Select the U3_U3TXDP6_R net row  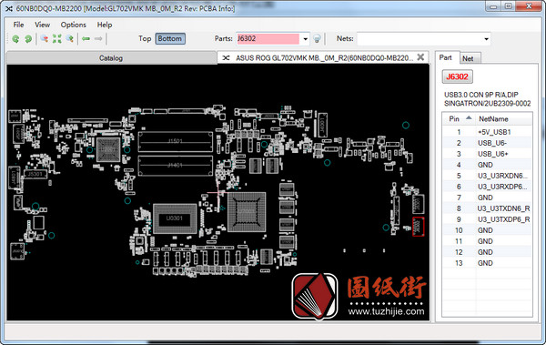[488, 219]
